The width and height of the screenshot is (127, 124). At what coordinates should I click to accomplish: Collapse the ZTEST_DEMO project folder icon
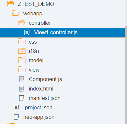coord(10,4)
